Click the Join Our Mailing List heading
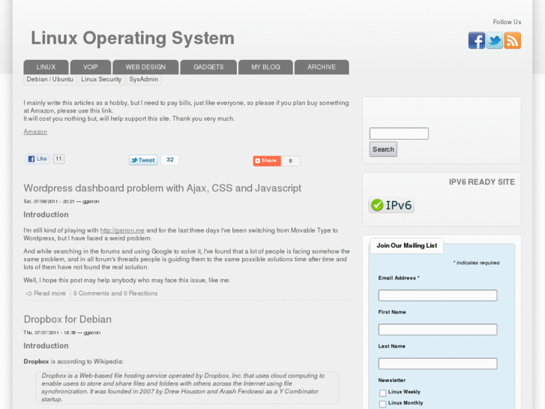This screenshot has height=409, width=545. point(406,245)
